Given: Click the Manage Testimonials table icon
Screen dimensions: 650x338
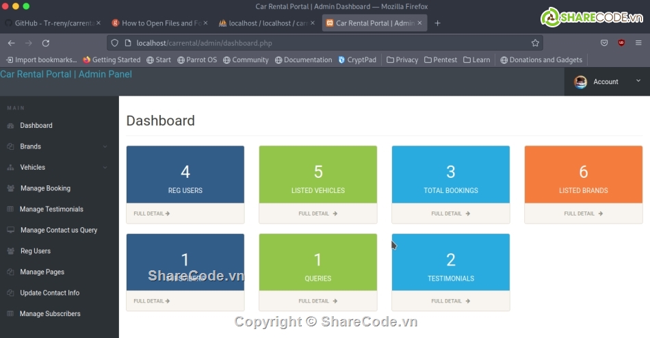Looking at the screenshot, I should pos(10,209).
